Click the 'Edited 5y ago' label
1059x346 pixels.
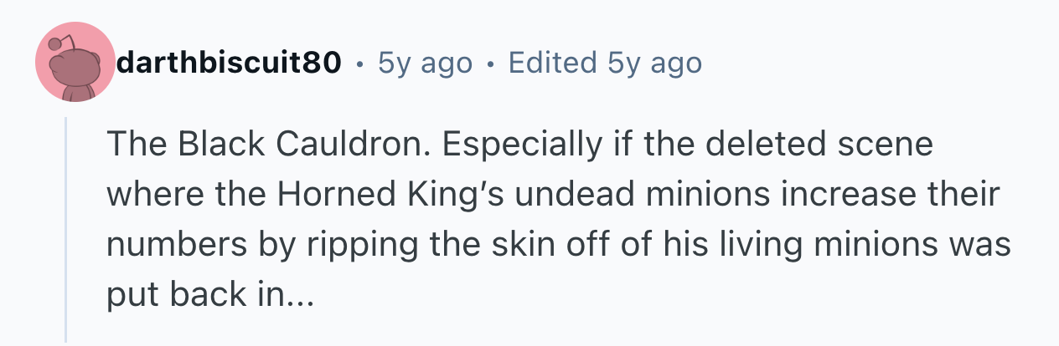click(605, 63)
